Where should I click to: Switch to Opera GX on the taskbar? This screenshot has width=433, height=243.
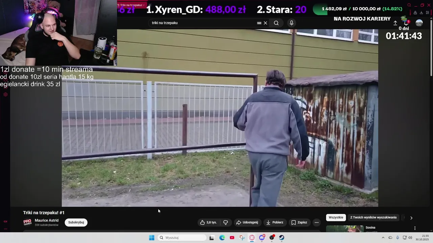tap(252, 238)
